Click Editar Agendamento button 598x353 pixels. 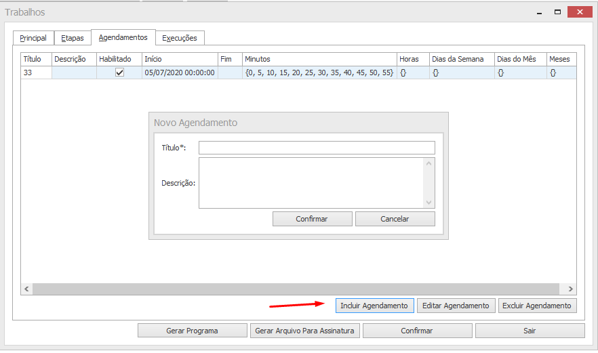coord(456,306)
